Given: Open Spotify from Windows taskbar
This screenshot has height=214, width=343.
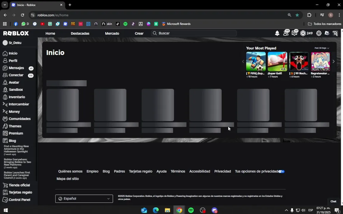Looking at the screenshot, I should (191, 210).
